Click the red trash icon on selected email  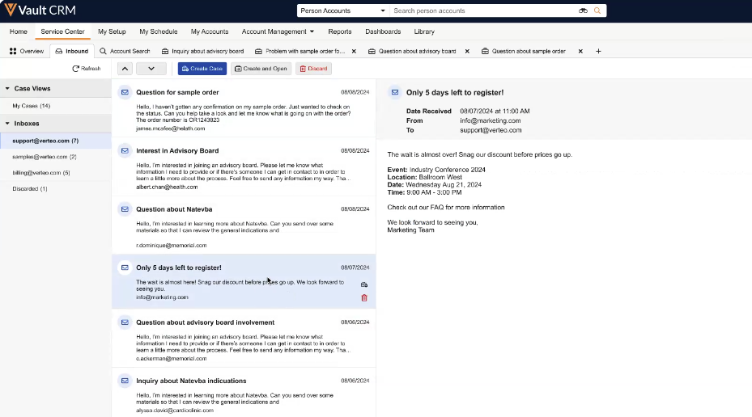point(364,297)
